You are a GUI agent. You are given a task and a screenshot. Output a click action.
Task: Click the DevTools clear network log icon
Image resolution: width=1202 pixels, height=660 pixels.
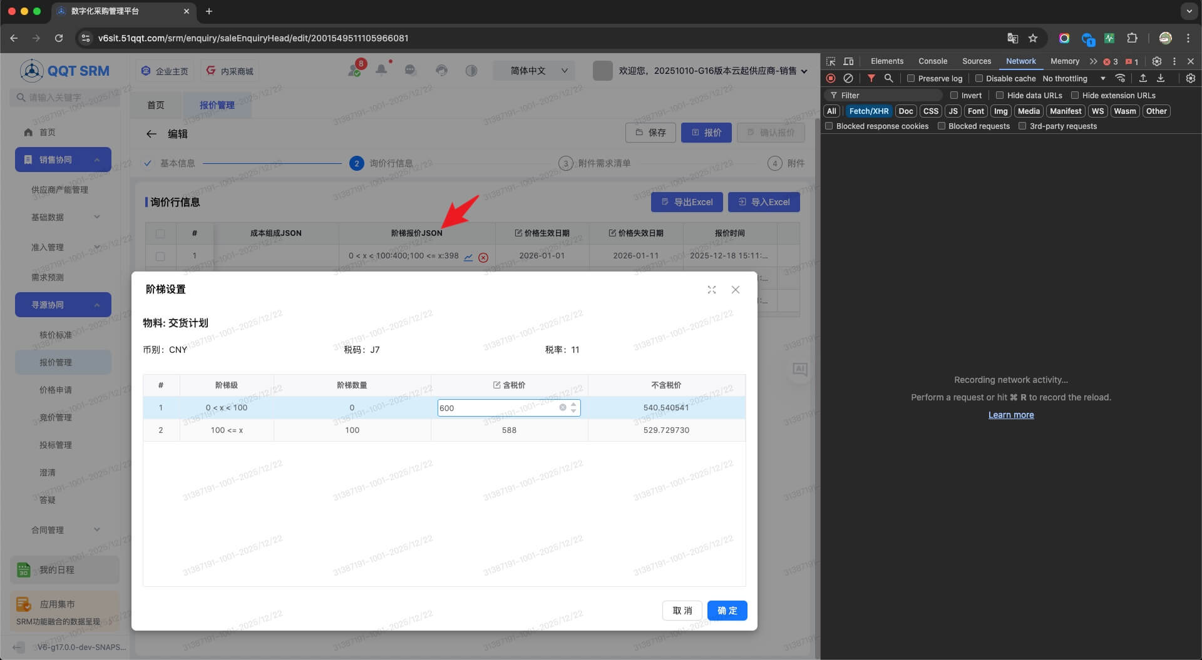848,78
